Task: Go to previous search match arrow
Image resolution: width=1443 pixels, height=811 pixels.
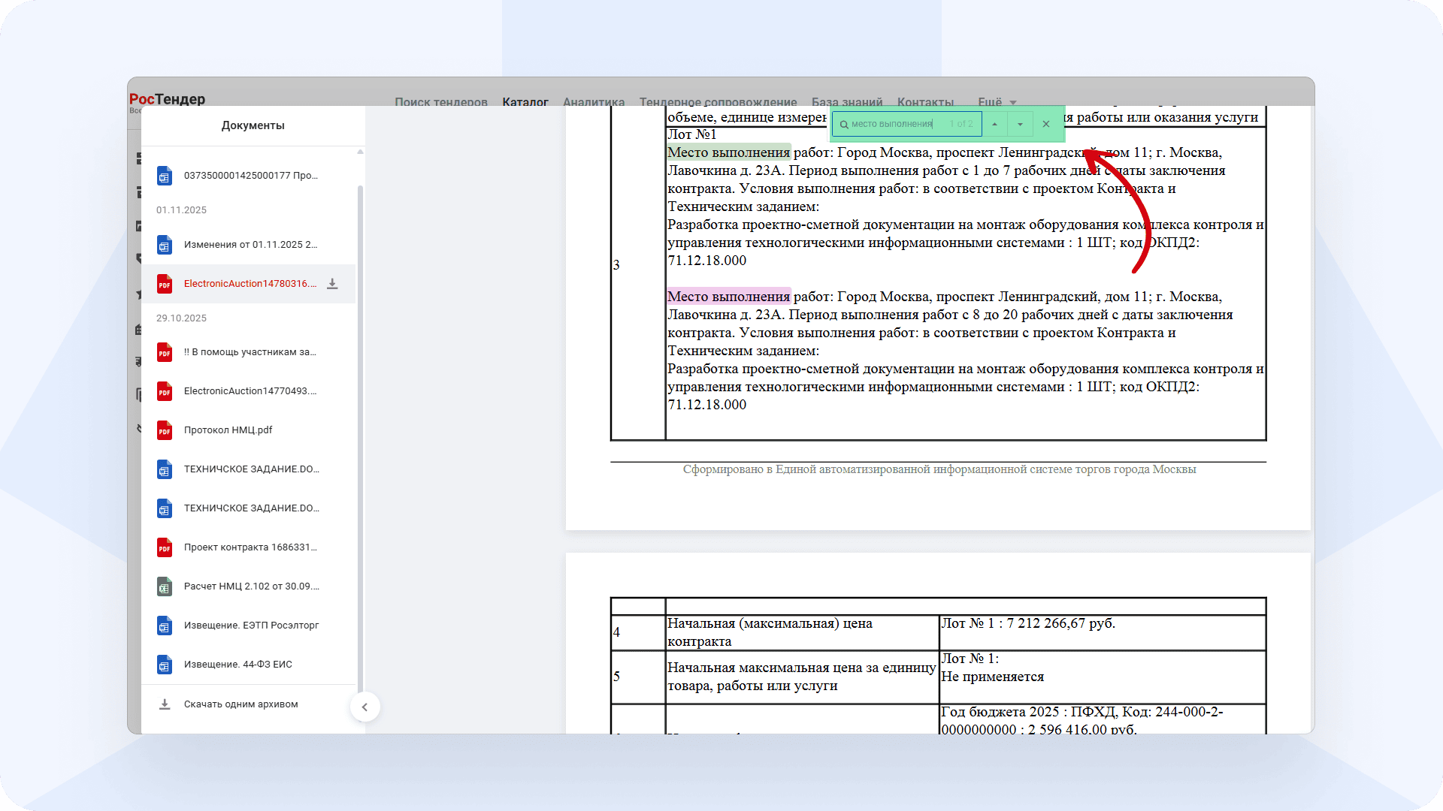Action: 994,124
